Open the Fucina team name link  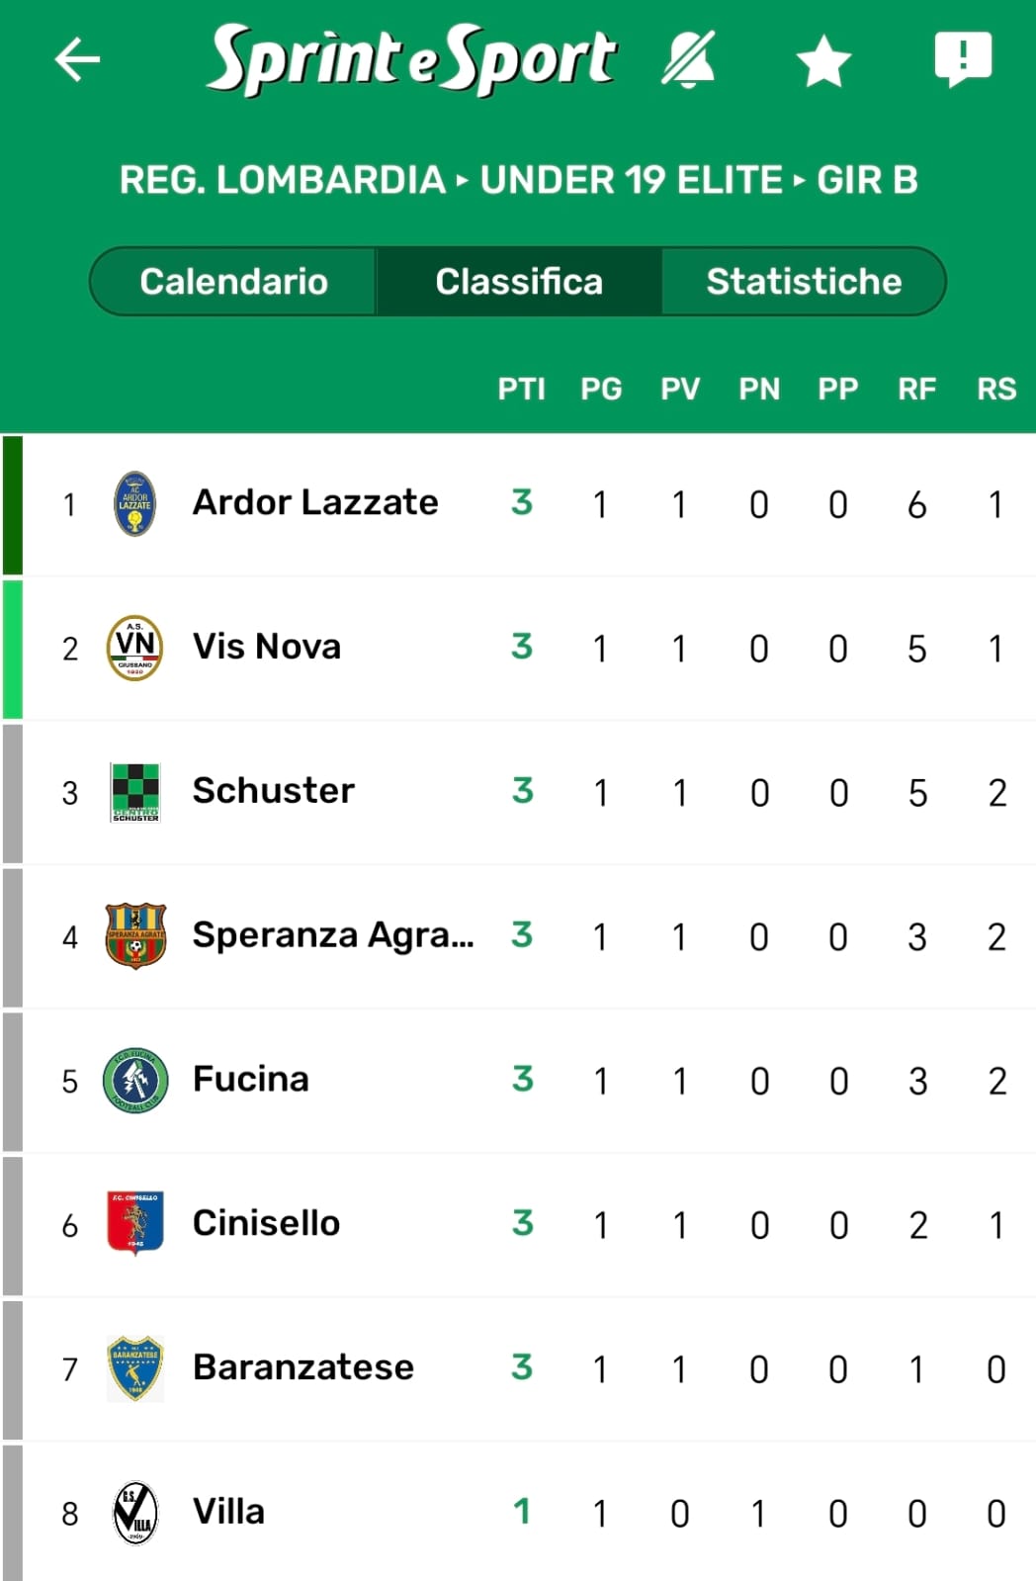tap(251, 1079)
